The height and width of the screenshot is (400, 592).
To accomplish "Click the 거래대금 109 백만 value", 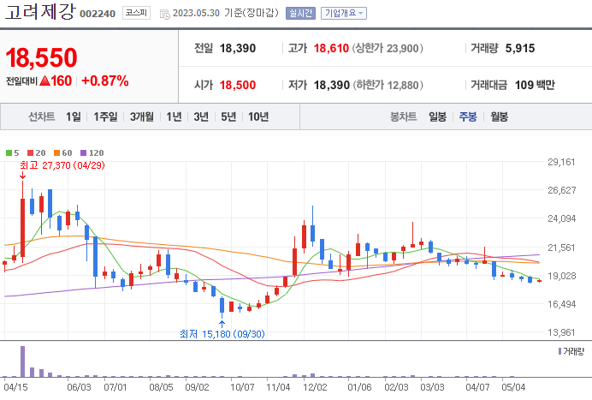I will (x=535, y=85).
